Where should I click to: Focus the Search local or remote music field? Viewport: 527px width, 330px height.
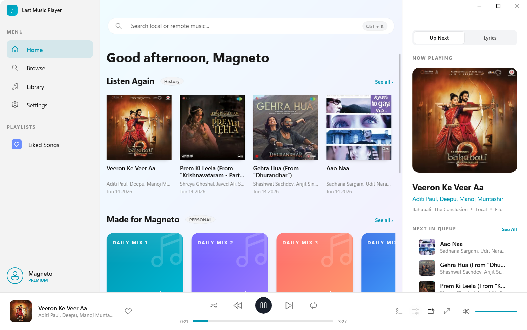click(x=251, y=26)
